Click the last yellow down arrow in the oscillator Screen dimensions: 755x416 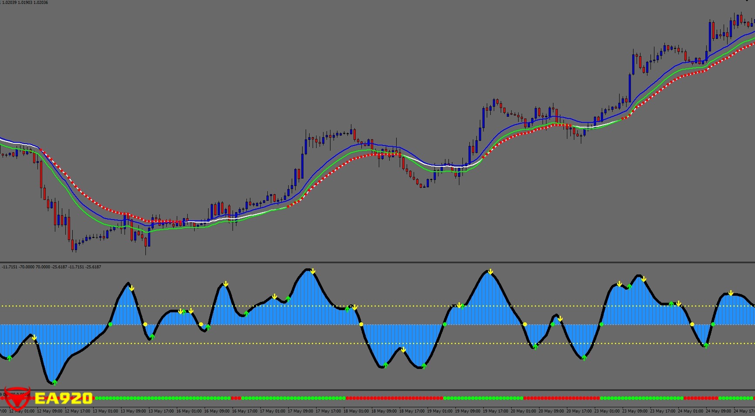click(x=731, y=293)
